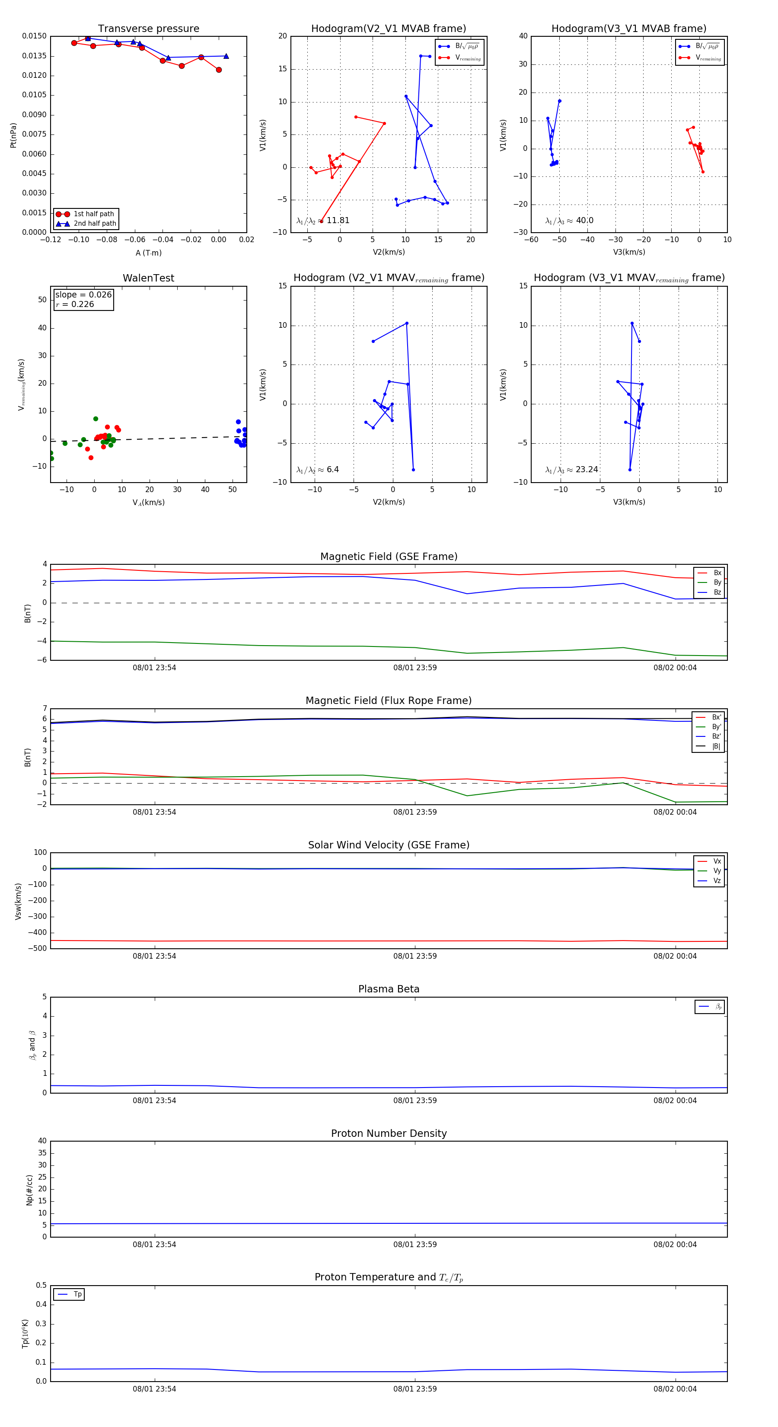Click the 'Proton Number Density' title
Viewport: 778px width, 1427px height.
point(389,1133)
